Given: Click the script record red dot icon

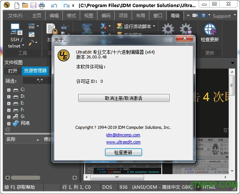Looking at the screenshot, I should pyautogui.click(x=103, y=26).
